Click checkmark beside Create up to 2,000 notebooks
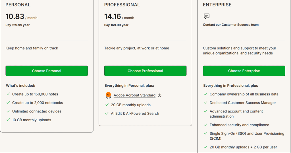The height and width of the screenshot is (153, 291). point(8,103)
